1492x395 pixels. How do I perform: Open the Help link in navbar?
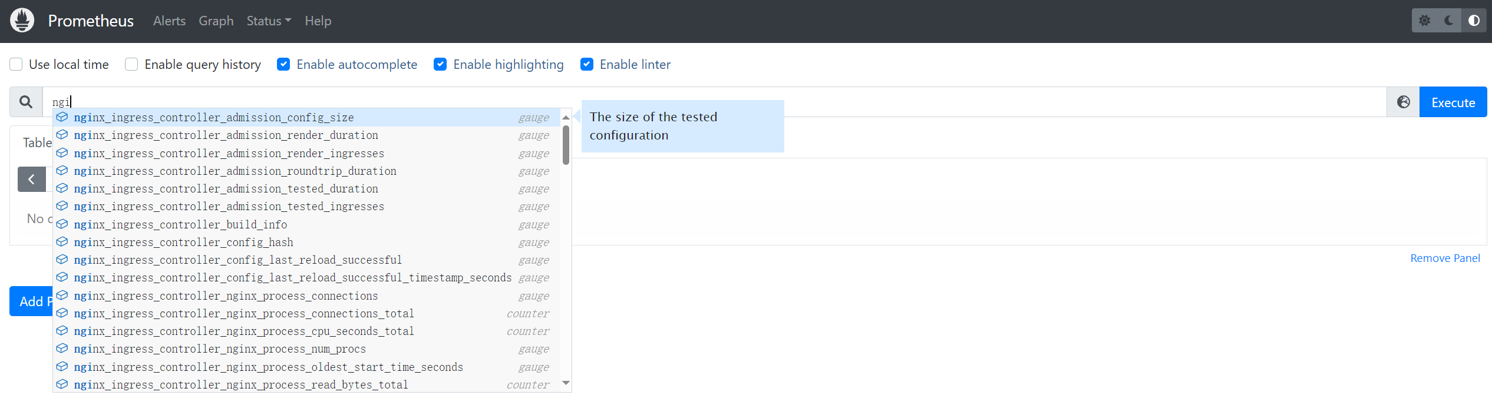(x=318, y=21)
